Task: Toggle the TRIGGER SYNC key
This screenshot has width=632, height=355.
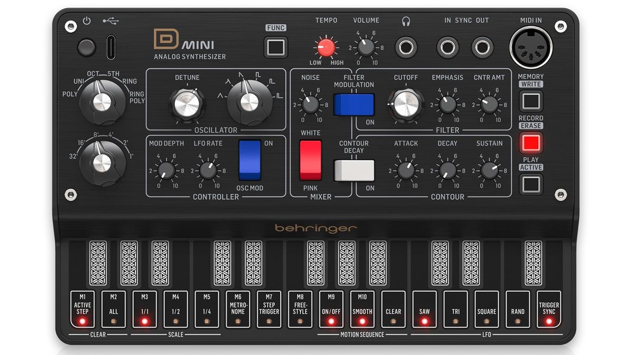Action: pyautogui.click(x=548, y=309)
